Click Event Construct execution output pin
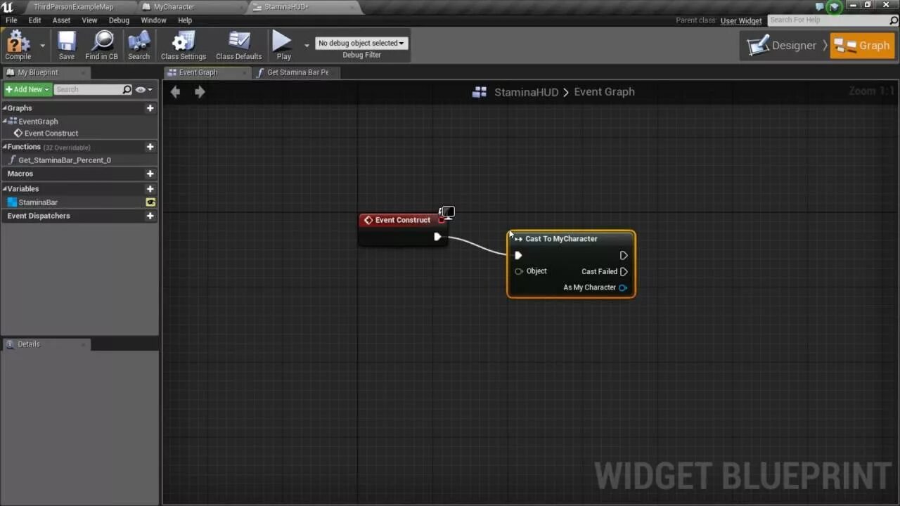The image size is (900, 506). tap(437, 237)
